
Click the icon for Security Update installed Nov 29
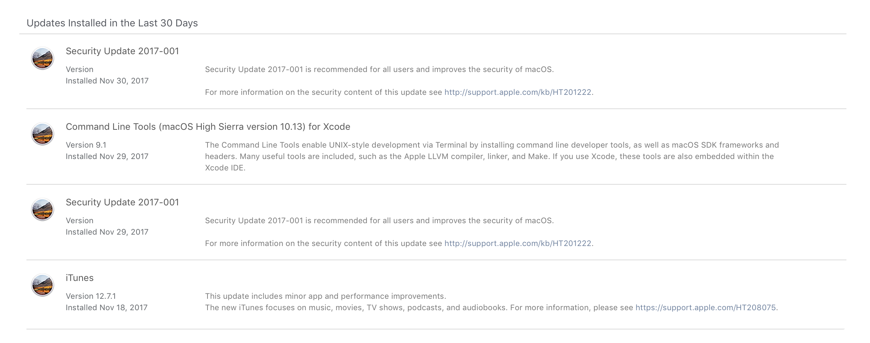tap(42, 210)
